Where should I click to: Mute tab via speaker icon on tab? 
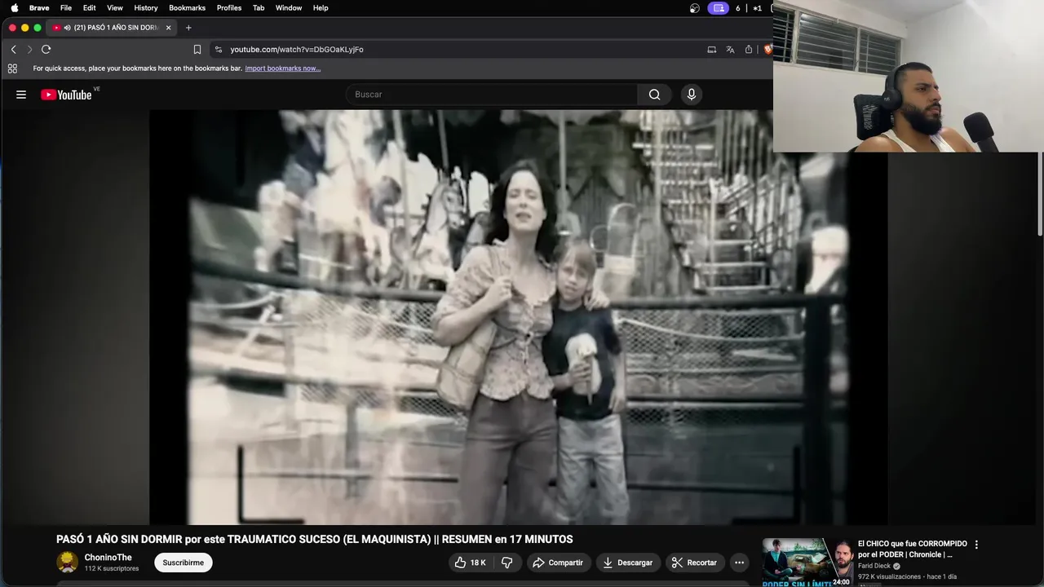(66, 28)
